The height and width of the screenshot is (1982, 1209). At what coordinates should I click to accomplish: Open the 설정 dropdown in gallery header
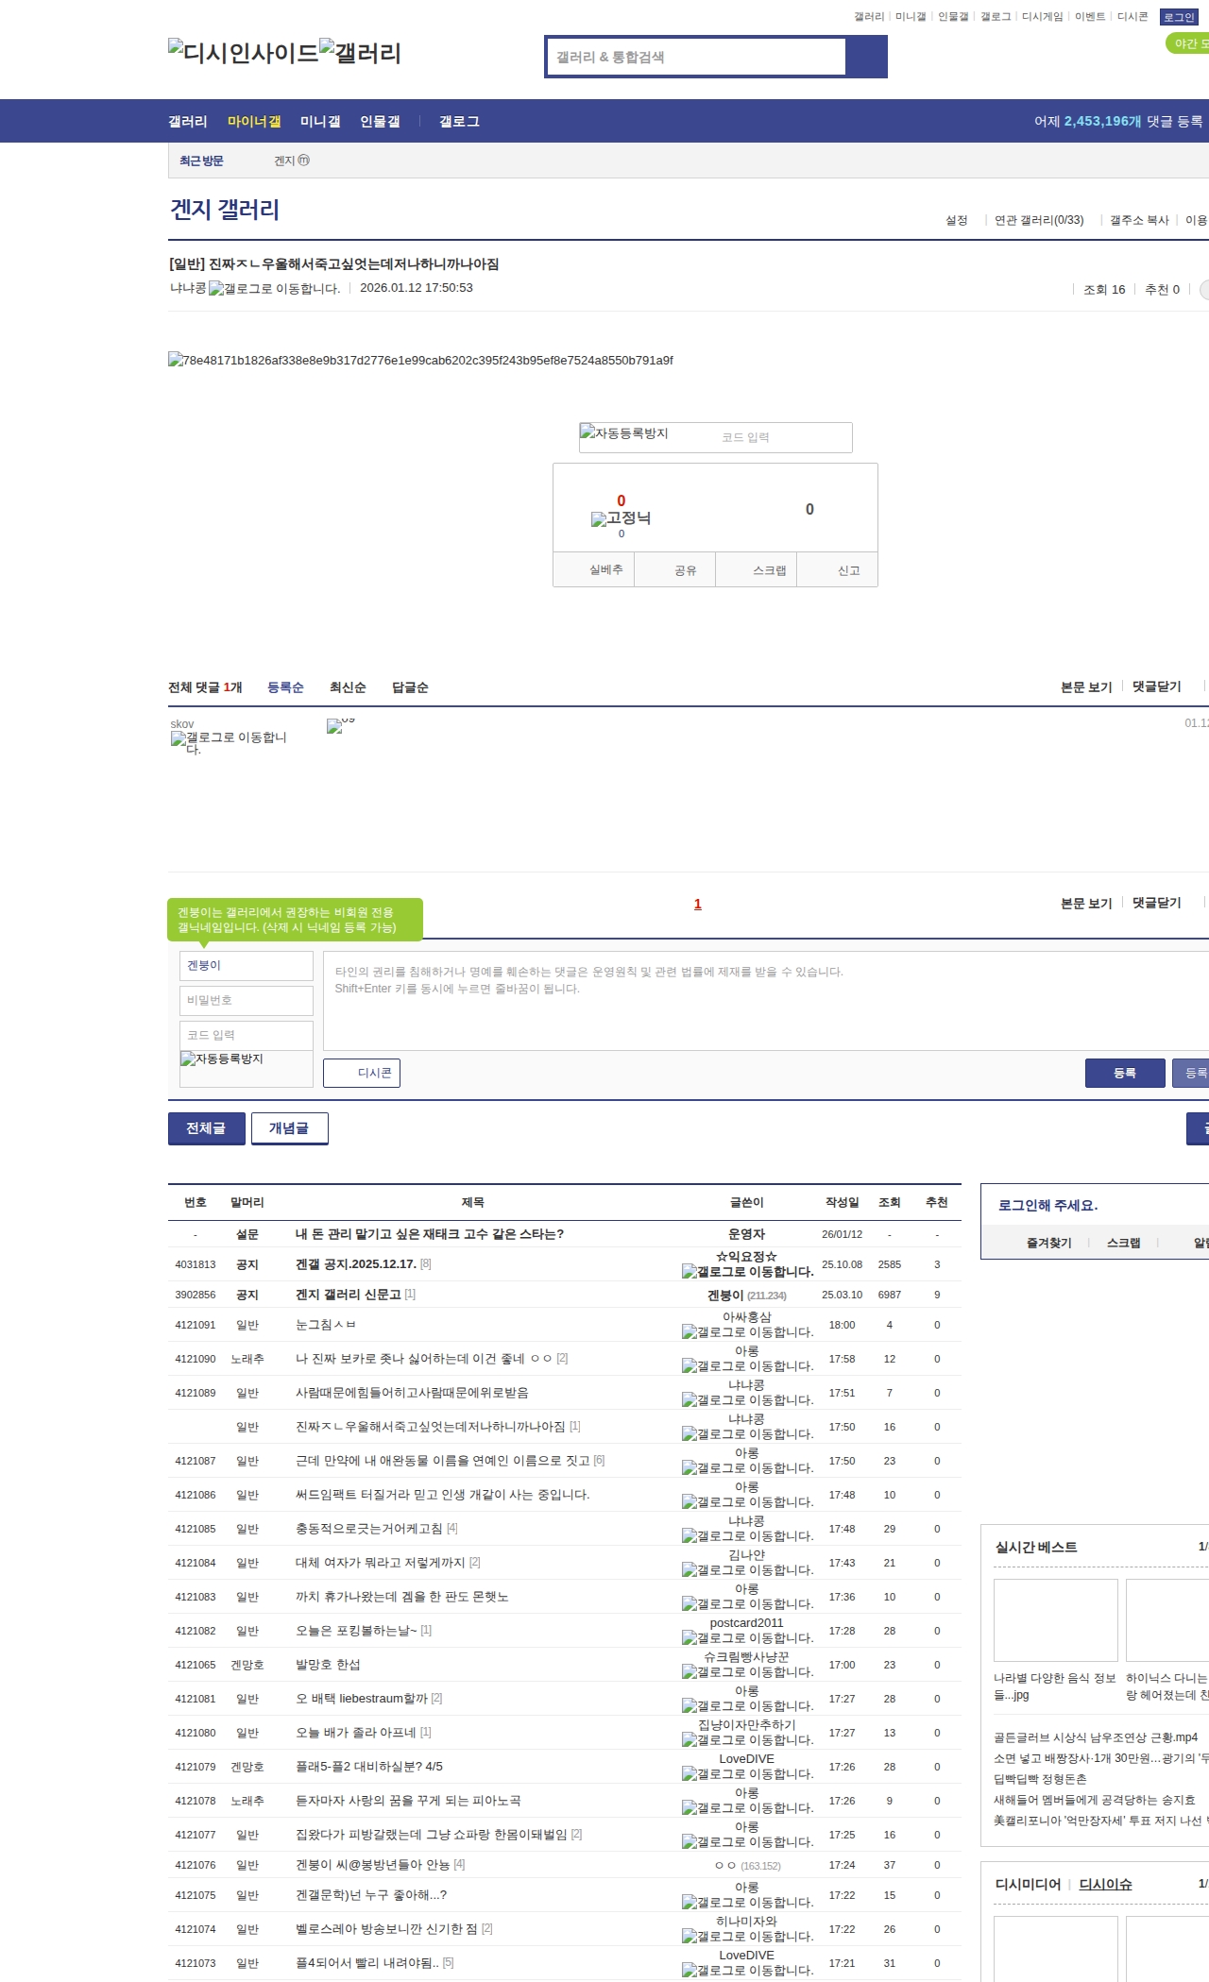pyautogui.click(x=957, y=220)
